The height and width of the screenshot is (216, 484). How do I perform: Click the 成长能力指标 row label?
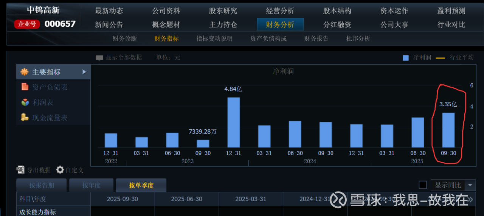click(x=37, y=212)
